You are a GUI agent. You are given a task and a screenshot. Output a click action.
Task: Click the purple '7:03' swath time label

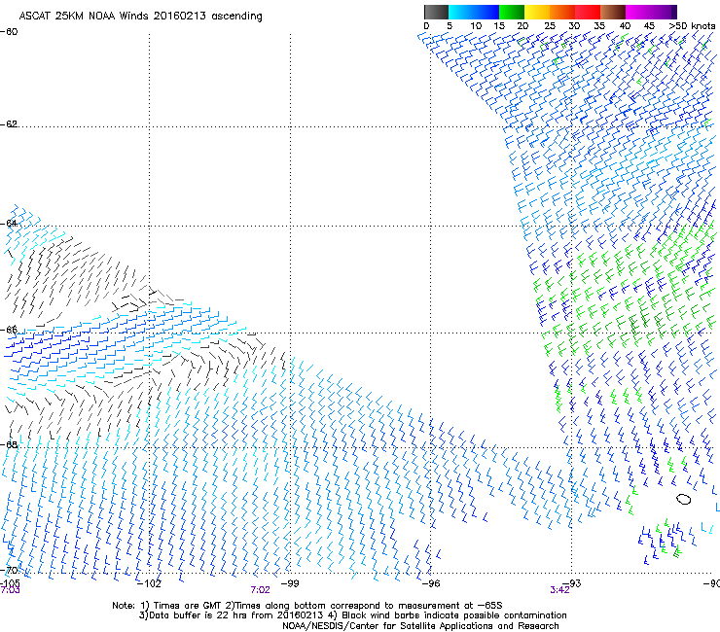10,590
